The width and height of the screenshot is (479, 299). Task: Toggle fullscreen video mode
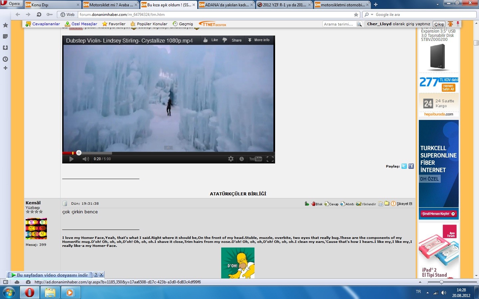point(270,159)
